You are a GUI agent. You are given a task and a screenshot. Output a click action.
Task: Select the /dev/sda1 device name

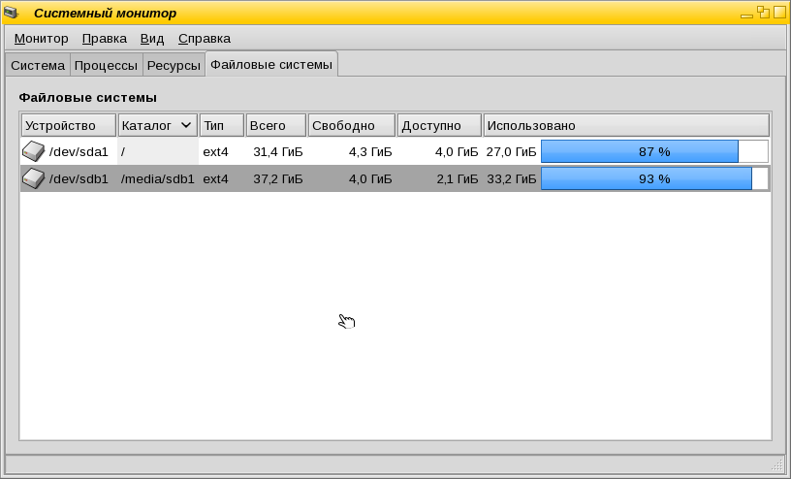[x=79, y=151]
